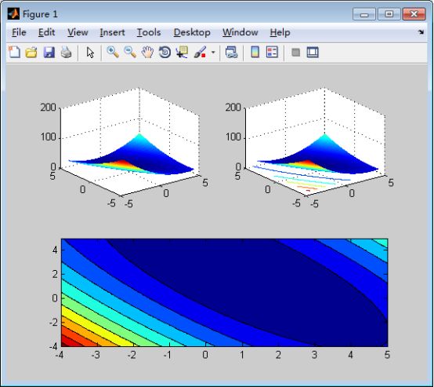The image size is (434, 387).
Task: Enable the Rotate 3D tool
Action: pyautogui.click(x=165, y=52)
